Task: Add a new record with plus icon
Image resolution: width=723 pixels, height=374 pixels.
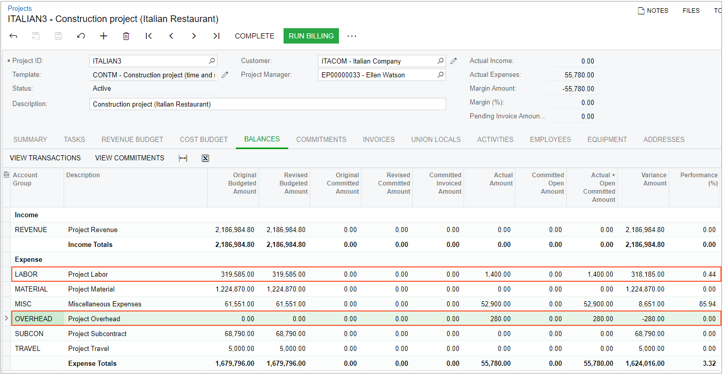Action: [x=104, y=36]
